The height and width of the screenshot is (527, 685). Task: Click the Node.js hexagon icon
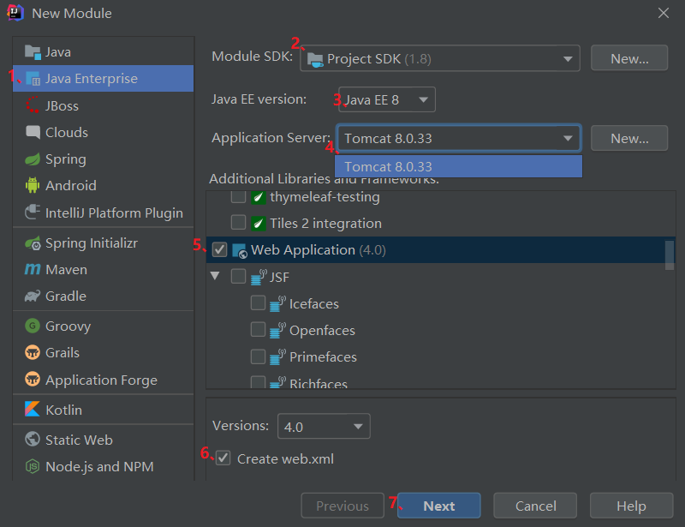[33, 466]
